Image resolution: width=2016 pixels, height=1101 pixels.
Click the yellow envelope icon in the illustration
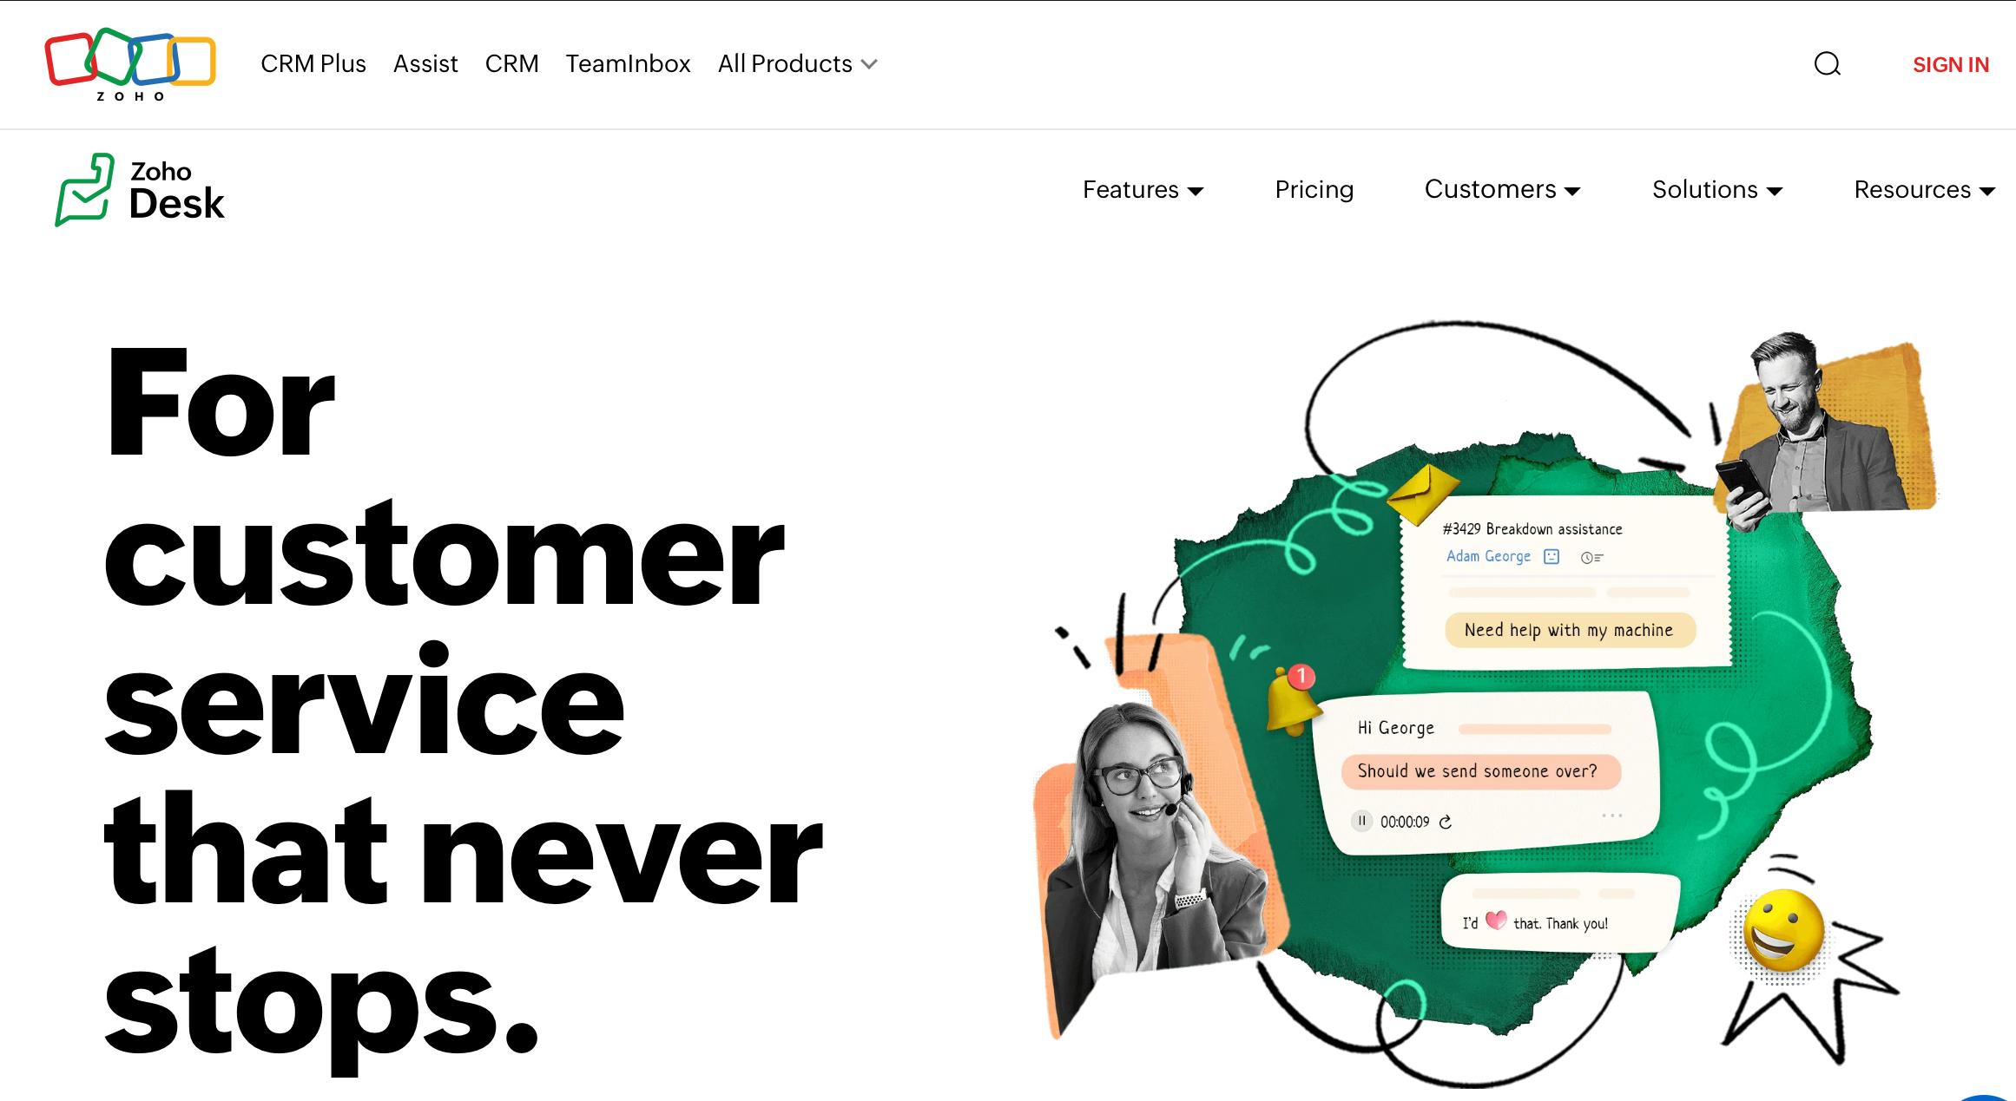coord(1423,494)
